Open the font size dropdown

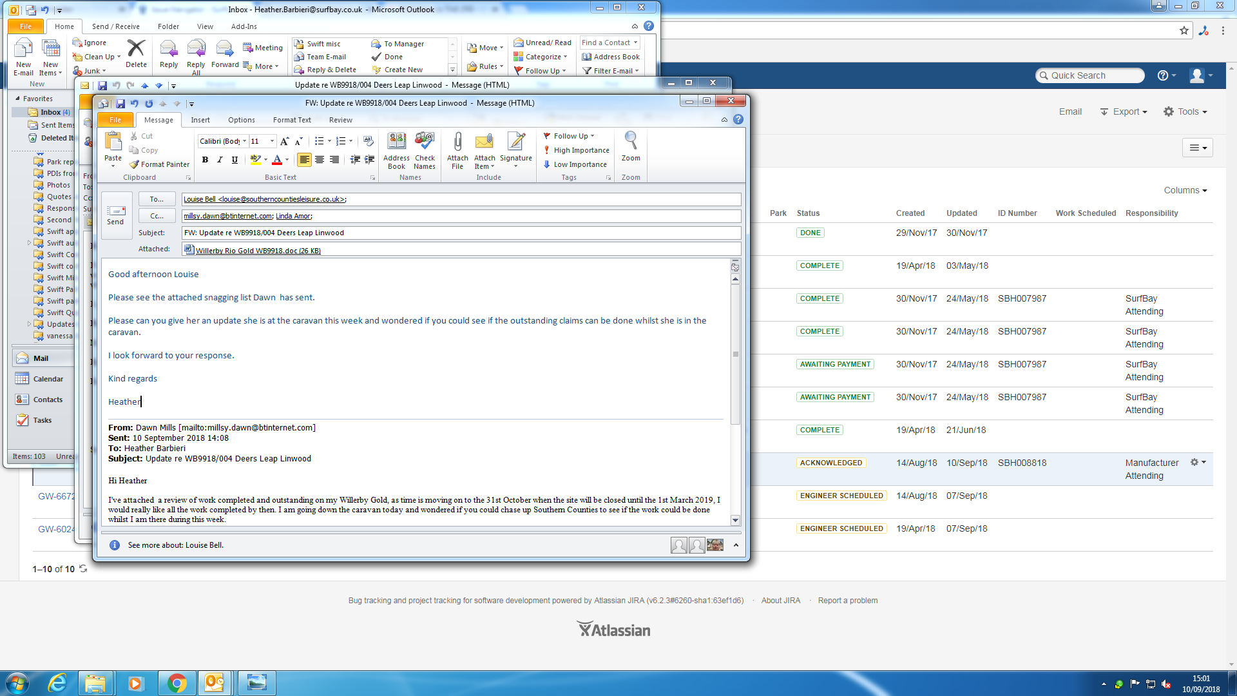272,141
